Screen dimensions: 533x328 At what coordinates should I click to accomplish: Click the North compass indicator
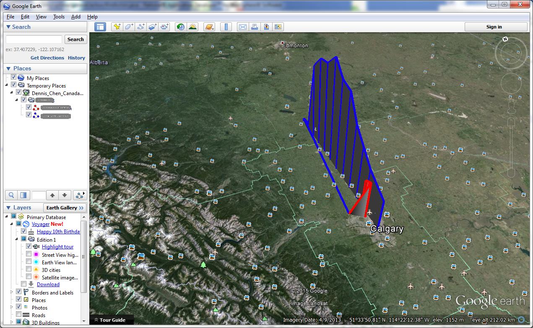505,39
